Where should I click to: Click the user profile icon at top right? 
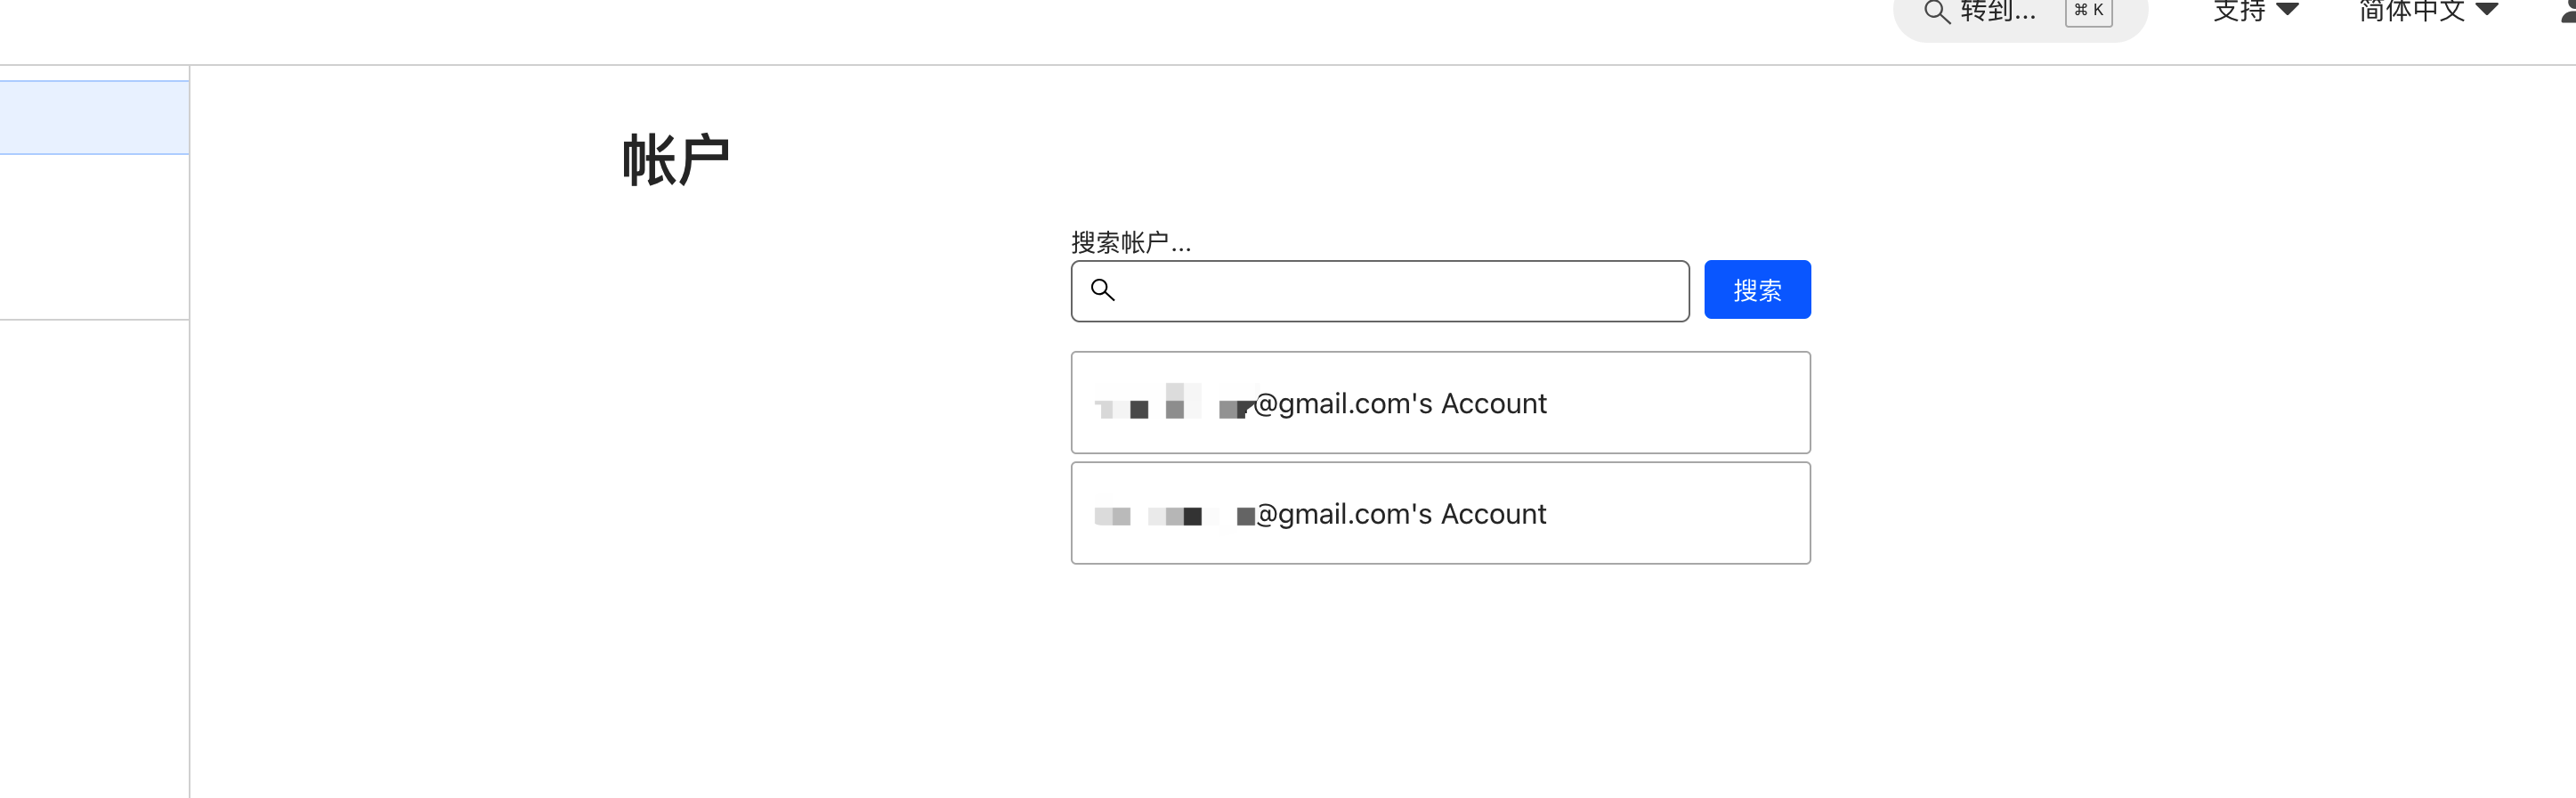pyautogui.click(x=2567, y=12)
